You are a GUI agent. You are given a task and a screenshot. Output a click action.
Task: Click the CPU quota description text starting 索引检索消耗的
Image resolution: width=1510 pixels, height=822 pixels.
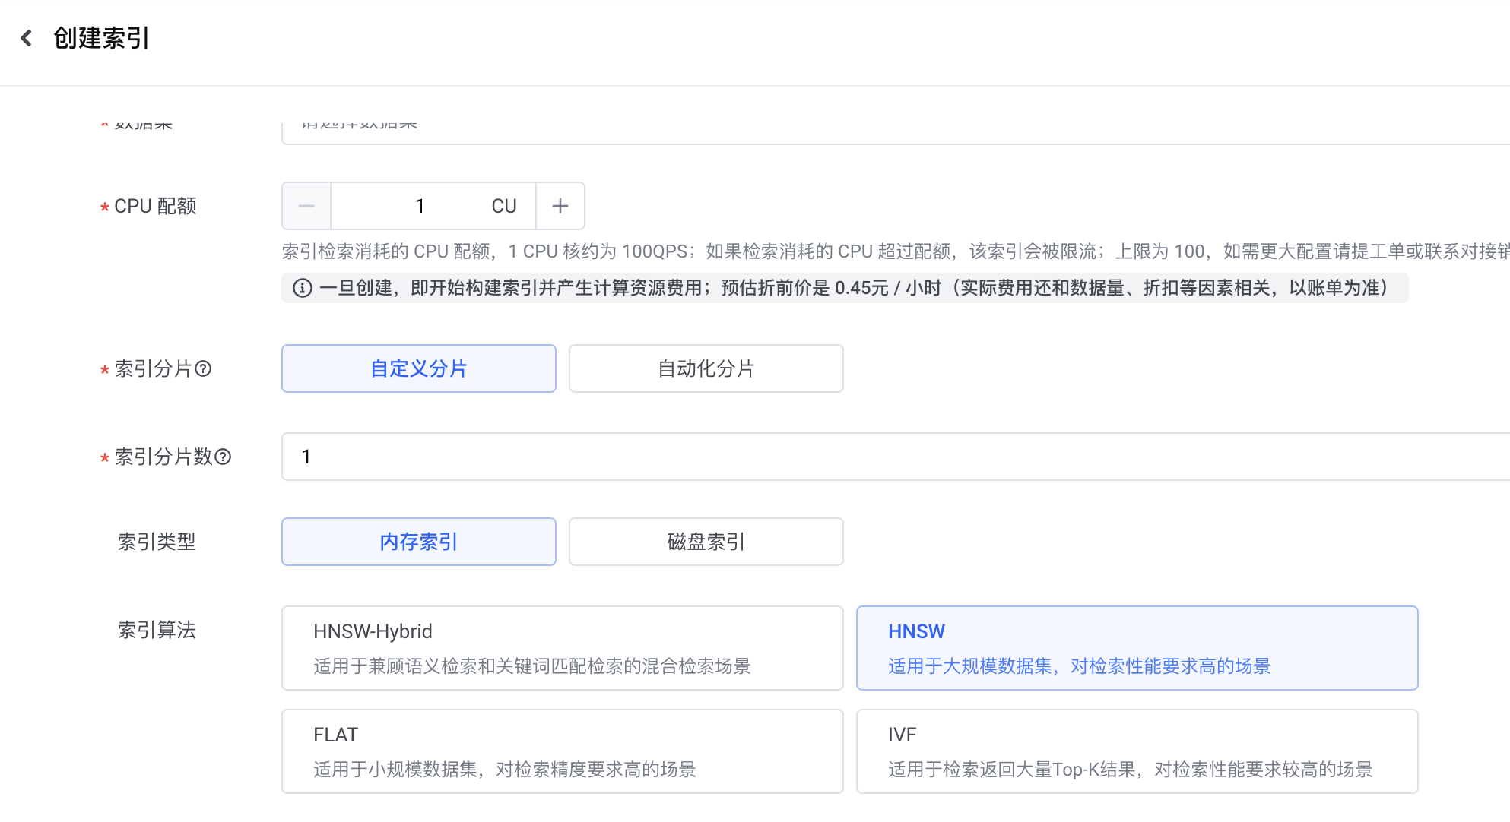pyautogui.click(x=896, y=251)
